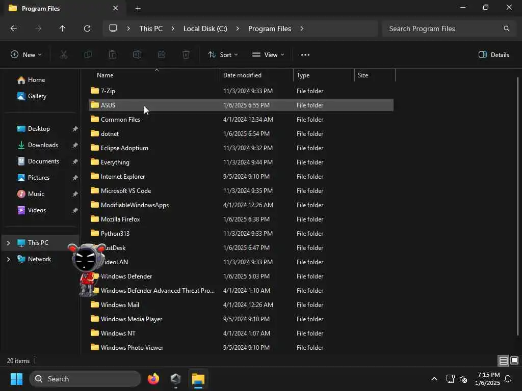Open the View dropdown menu
The height and width of the screenshot is (391, 522).
[268, 55]
